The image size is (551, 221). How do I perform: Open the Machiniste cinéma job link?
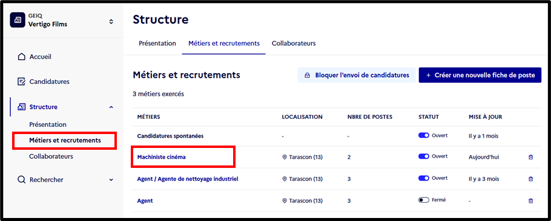pyautogui.click(x=161, y=157)
